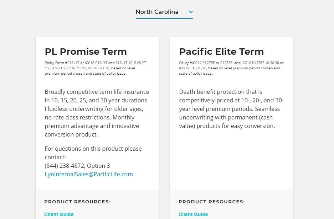Select the PL Promise Term heading
The image size is (334, 219).
(86, 52)
